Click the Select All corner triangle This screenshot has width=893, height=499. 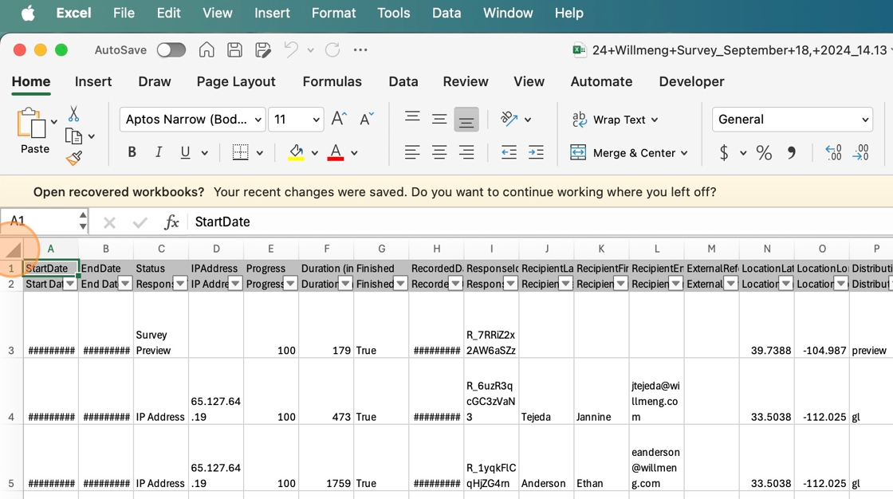point(14,249)
